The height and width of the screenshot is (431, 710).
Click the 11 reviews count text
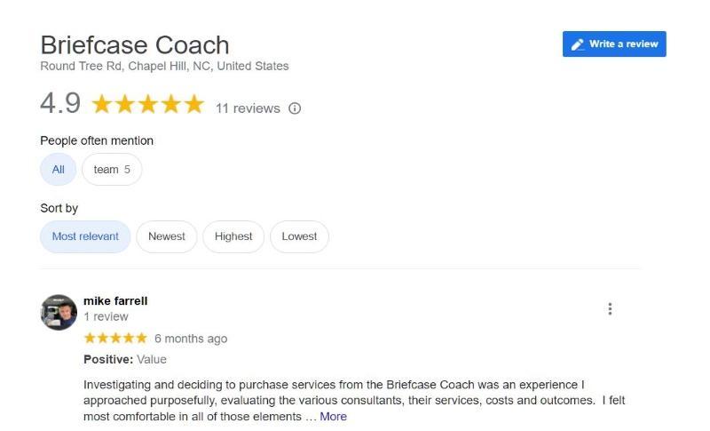pos(248,108)
